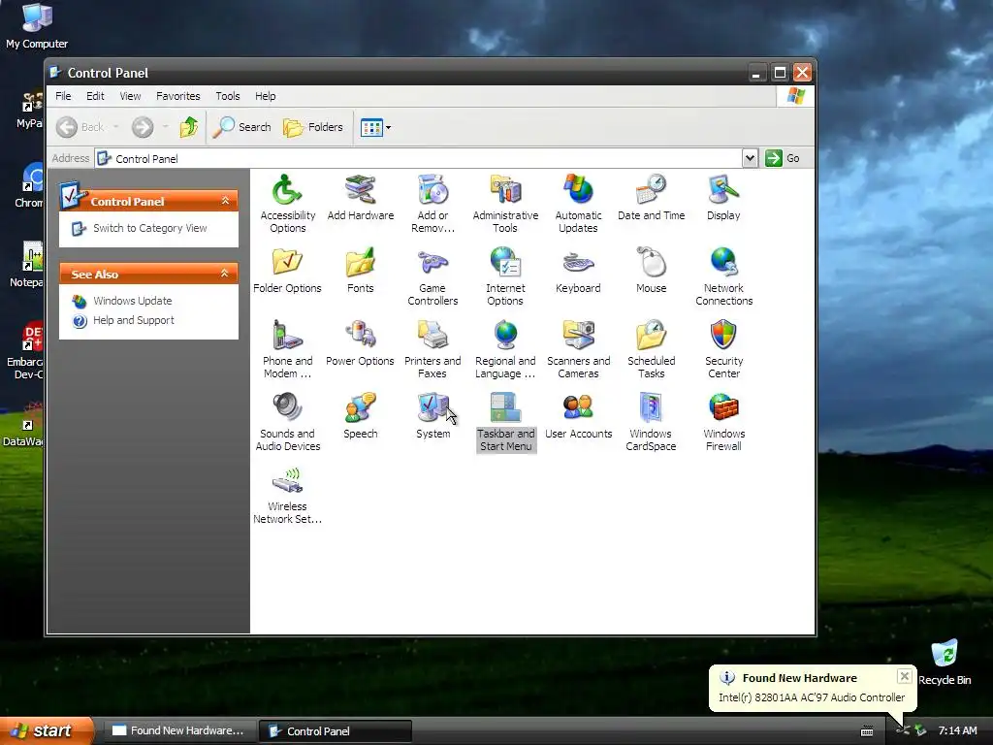Screen dimensions: 993x745
Task: Open the Tools menu
Action: pyautogui.click(x=227, y=96)
